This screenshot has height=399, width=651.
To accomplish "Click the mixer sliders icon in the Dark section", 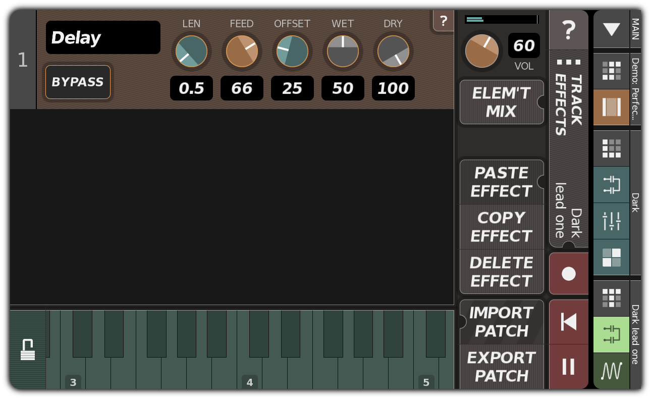I will click(611, 221).
